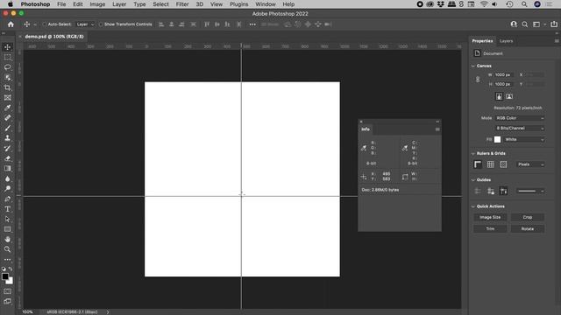Click the Rotate button
The image size is (561, 315).
click(528, 229)
